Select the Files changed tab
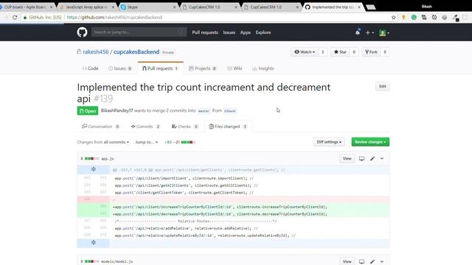Image resolution: width=472 pixels, height=265 pixels. coord(228,127)
